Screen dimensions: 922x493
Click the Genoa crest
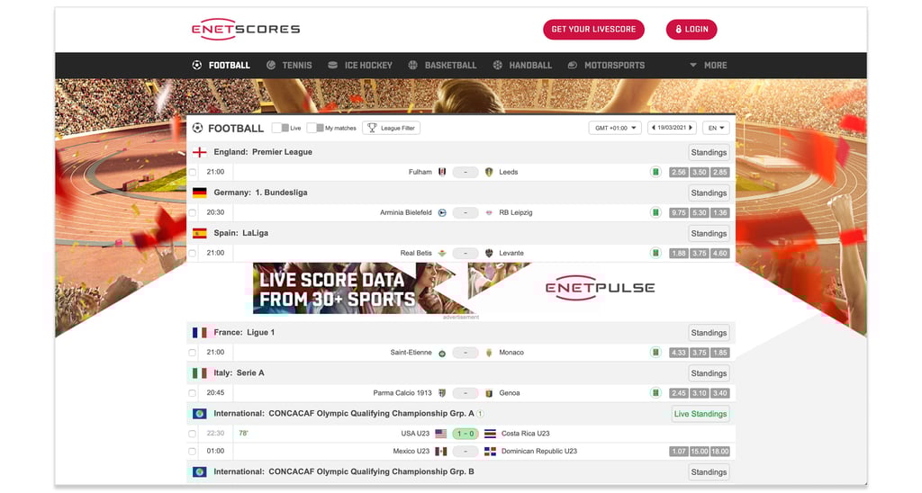click(489, 393)
